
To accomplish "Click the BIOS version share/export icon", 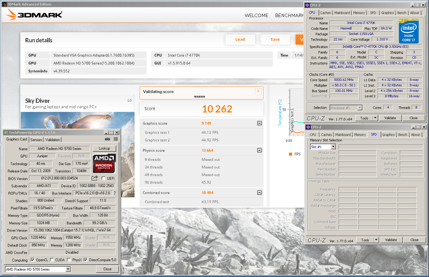I will click(95, 178).
